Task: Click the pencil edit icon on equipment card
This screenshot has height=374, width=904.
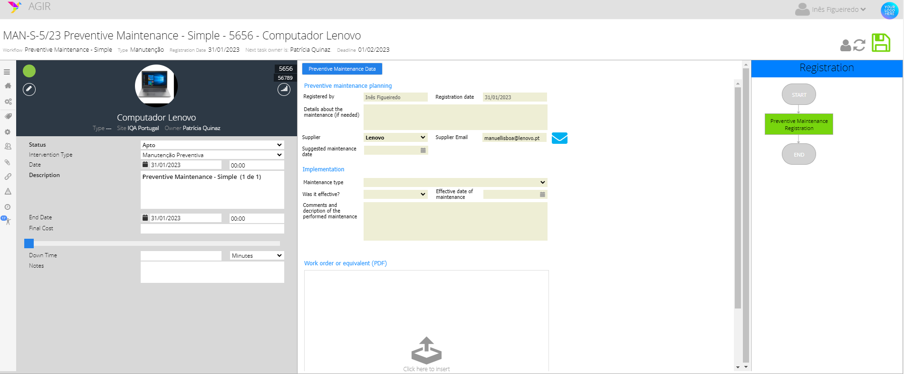Action: coord(29,89)
